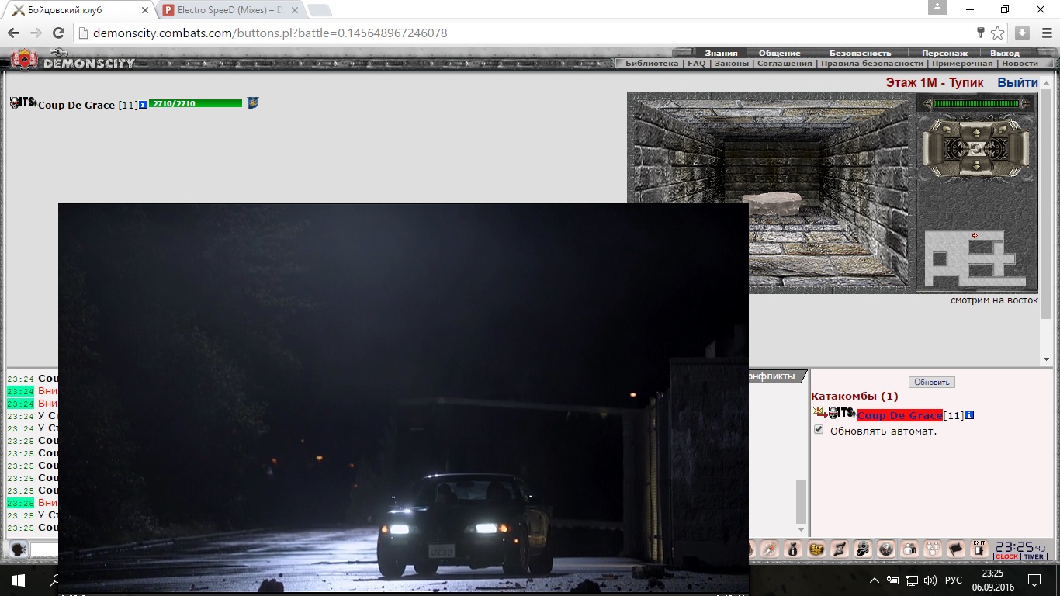Bookmark the page with star icon

(x=997, y=33)
